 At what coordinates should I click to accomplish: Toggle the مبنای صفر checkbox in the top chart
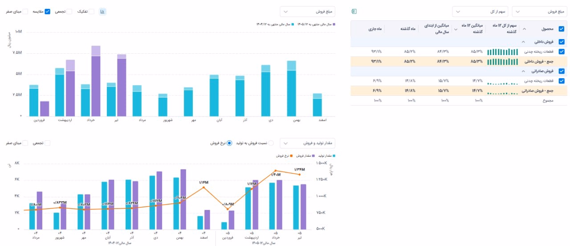(25, 11)
